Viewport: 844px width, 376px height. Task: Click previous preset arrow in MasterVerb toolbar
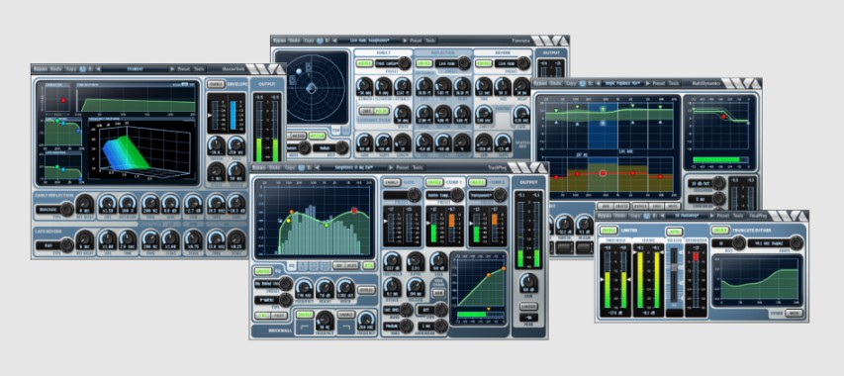(99, 69)
